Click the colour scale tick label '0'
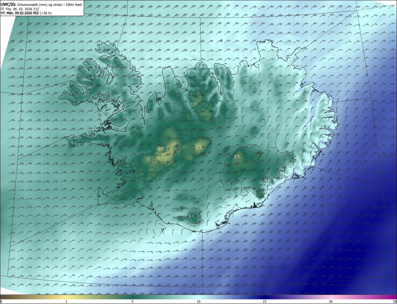The height and width of the screenshot is (304, 397). 1,302
